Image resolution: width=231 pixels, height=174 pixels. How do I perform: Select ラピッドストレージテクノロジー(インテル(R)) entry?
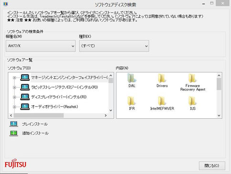(x=64, y=87)
